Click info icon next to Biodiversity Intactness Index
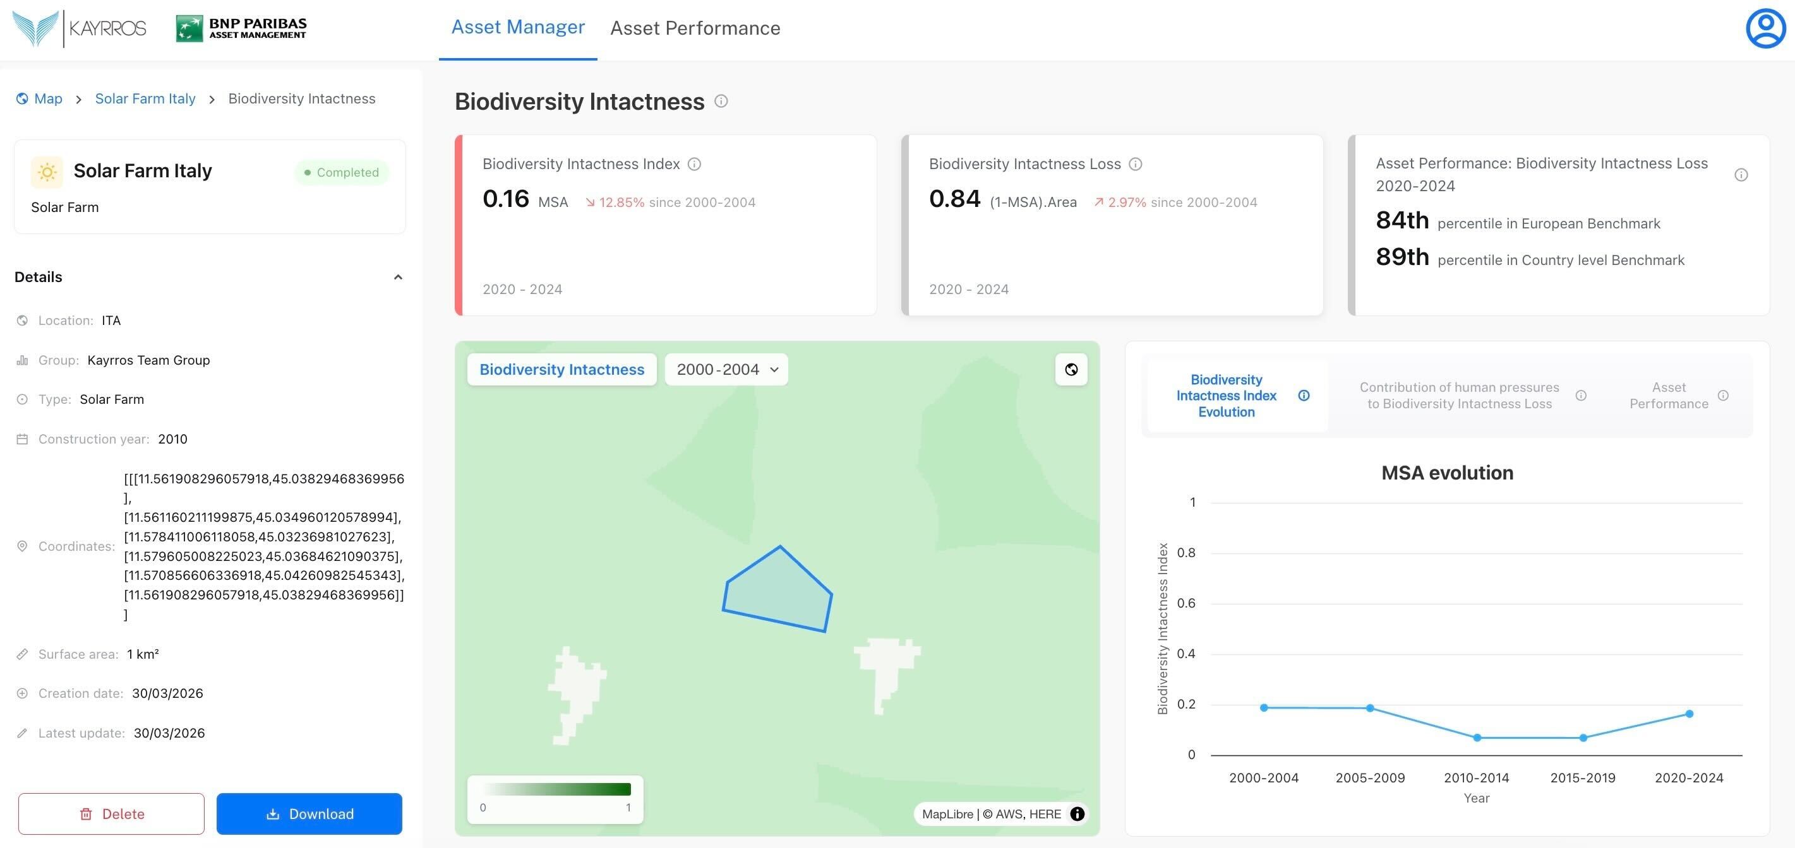Image resolution: width=1795 pixels, height=848 pixels. [694, 164]
